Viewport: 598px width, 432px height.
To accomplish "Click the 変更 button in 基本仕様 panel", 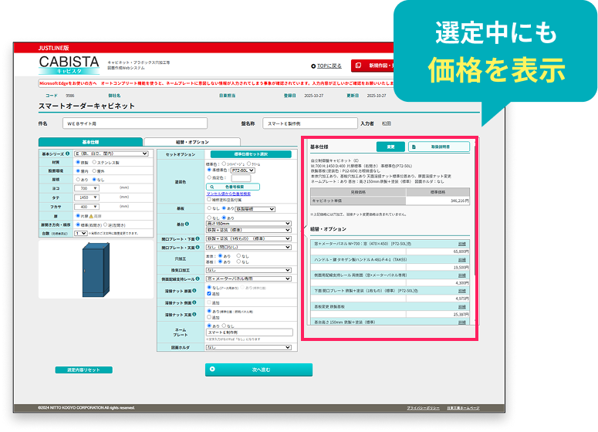I will [390, 147].
